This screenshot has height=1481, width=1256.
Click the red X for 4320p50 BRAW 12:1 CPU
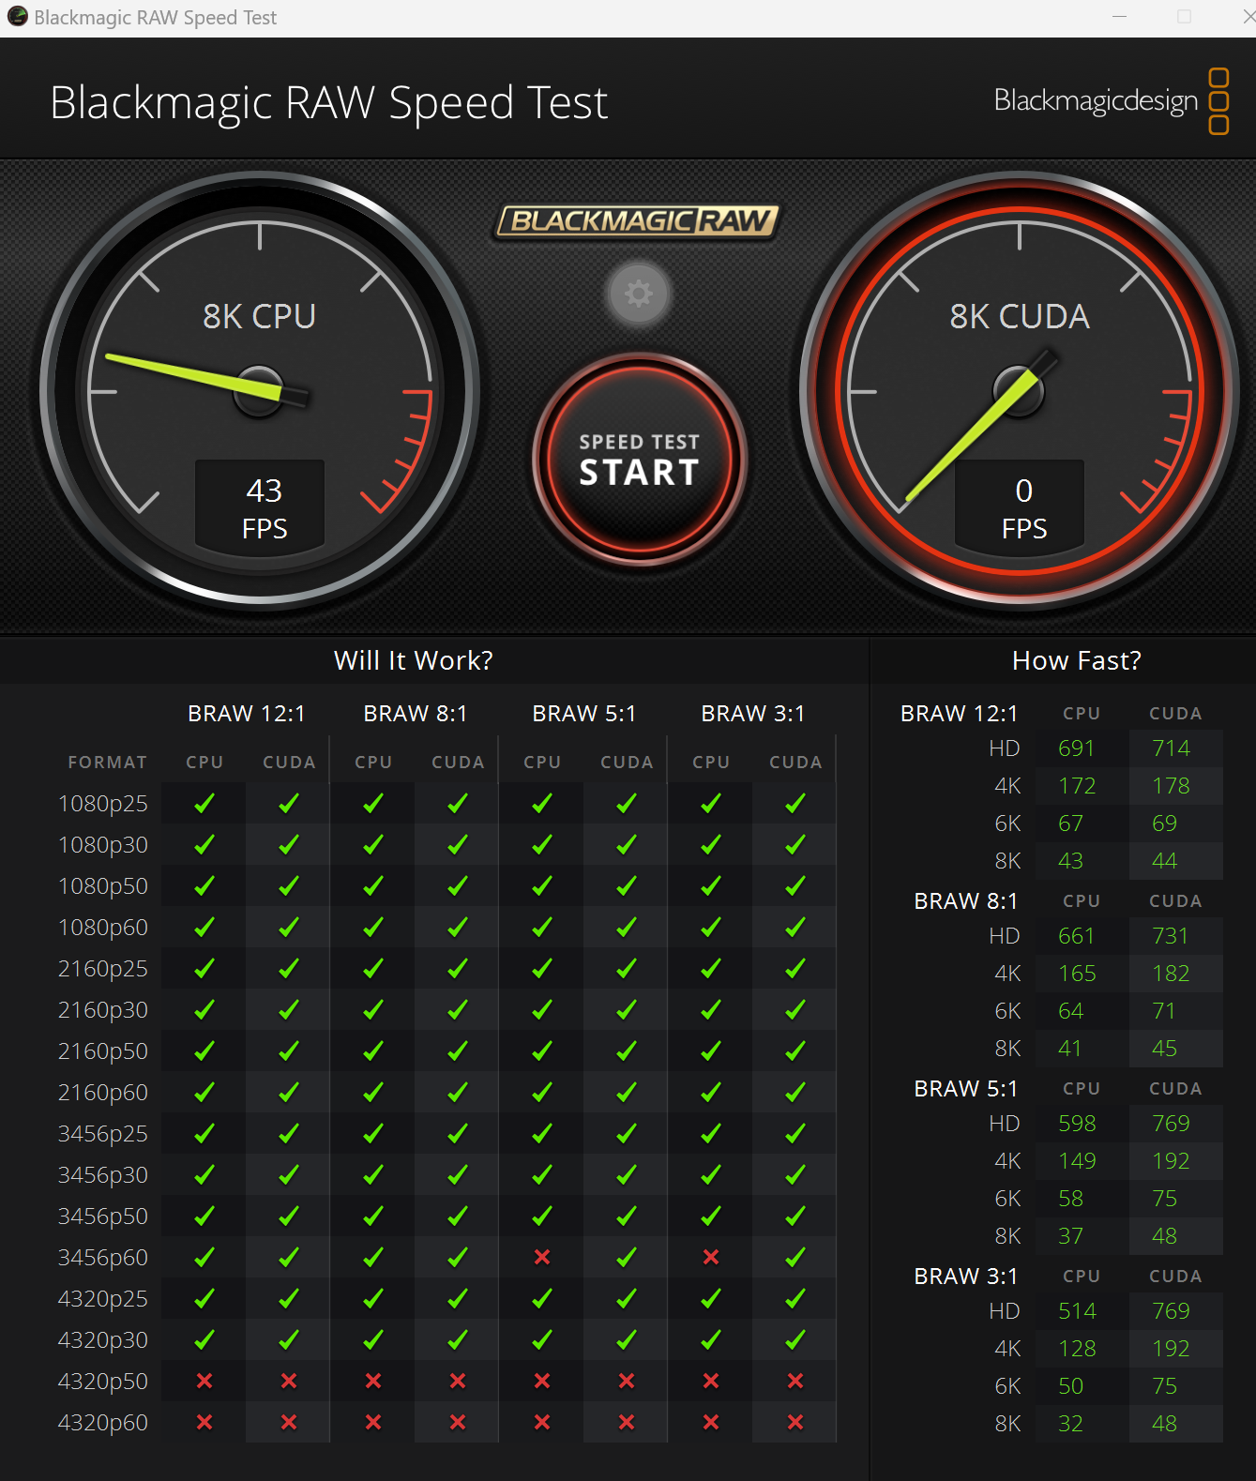tap(204, 1381)
